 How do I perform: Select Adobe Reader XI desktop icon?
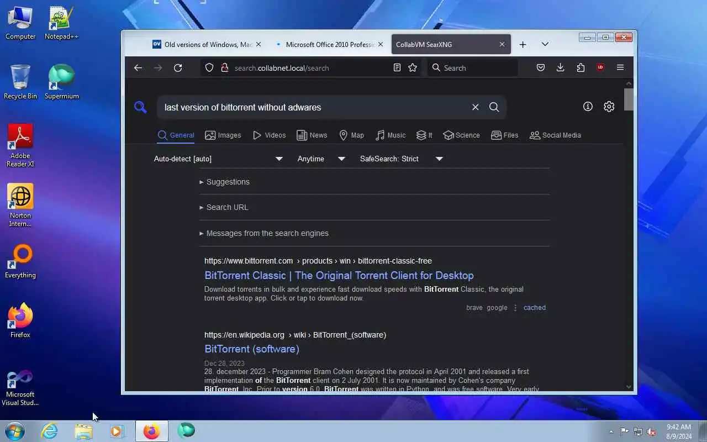[x=20, y=145]
